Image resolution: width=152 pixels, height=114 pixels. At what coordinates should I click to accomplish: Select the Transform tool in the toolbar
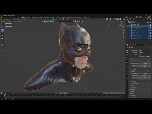2,39
